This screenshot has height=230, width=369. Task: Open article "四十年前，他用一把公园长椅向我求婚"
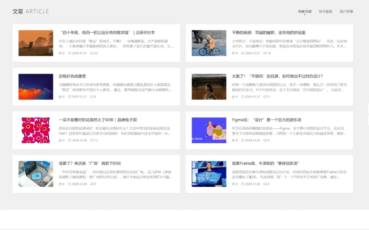[x=107, y=33]
